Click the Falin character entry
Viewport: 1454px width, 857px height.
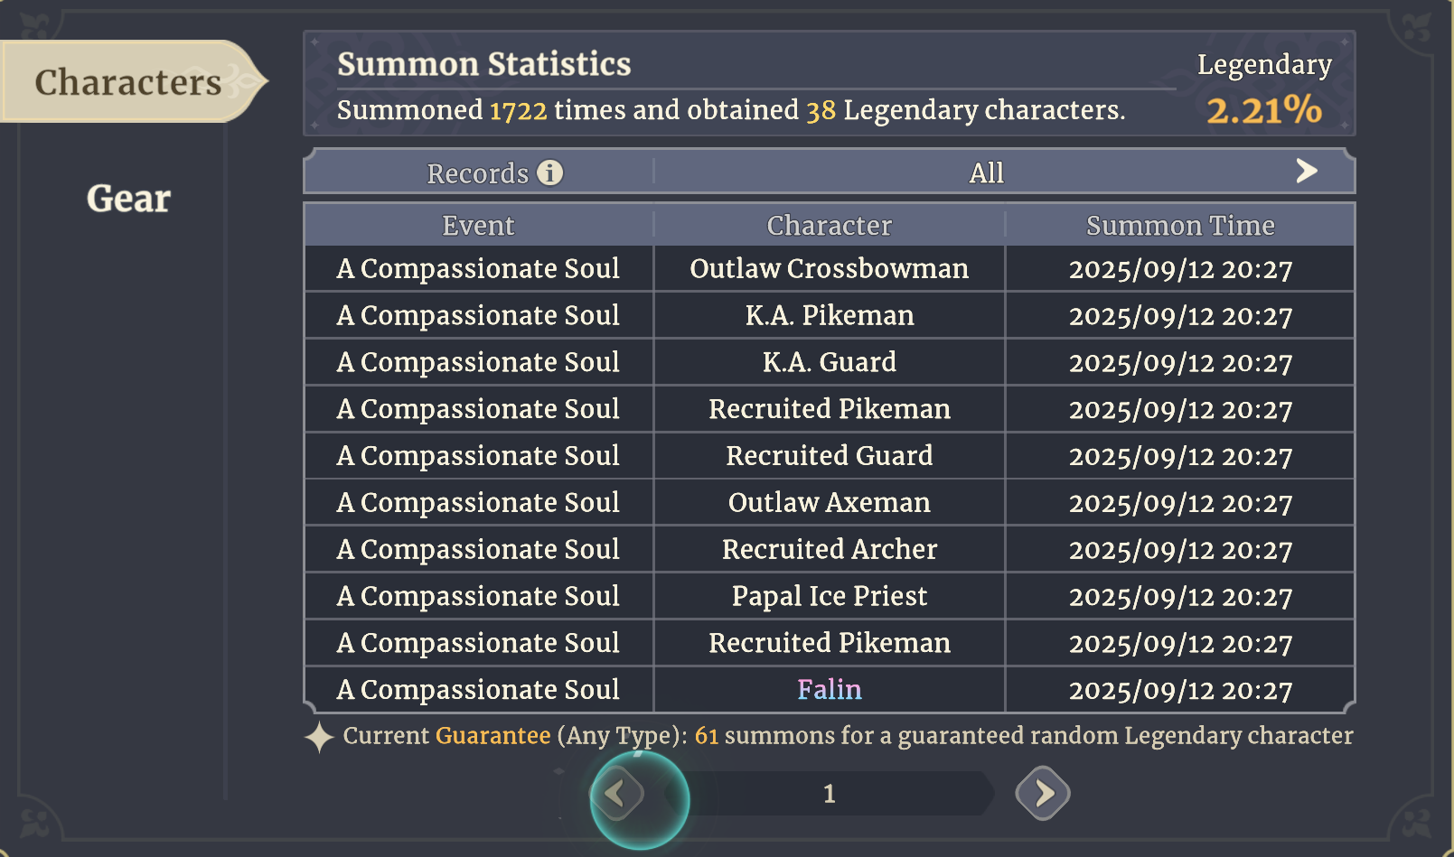[829, 690]
